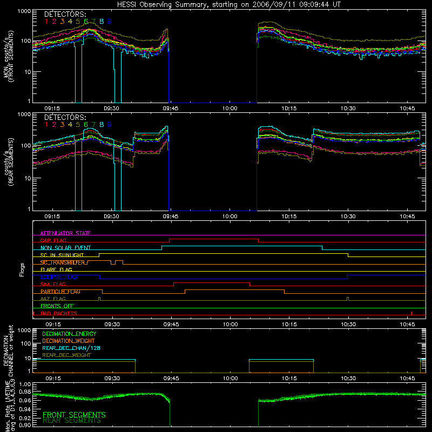Select magenta detector number 2 in rear segments legend

tap(55, 125)
